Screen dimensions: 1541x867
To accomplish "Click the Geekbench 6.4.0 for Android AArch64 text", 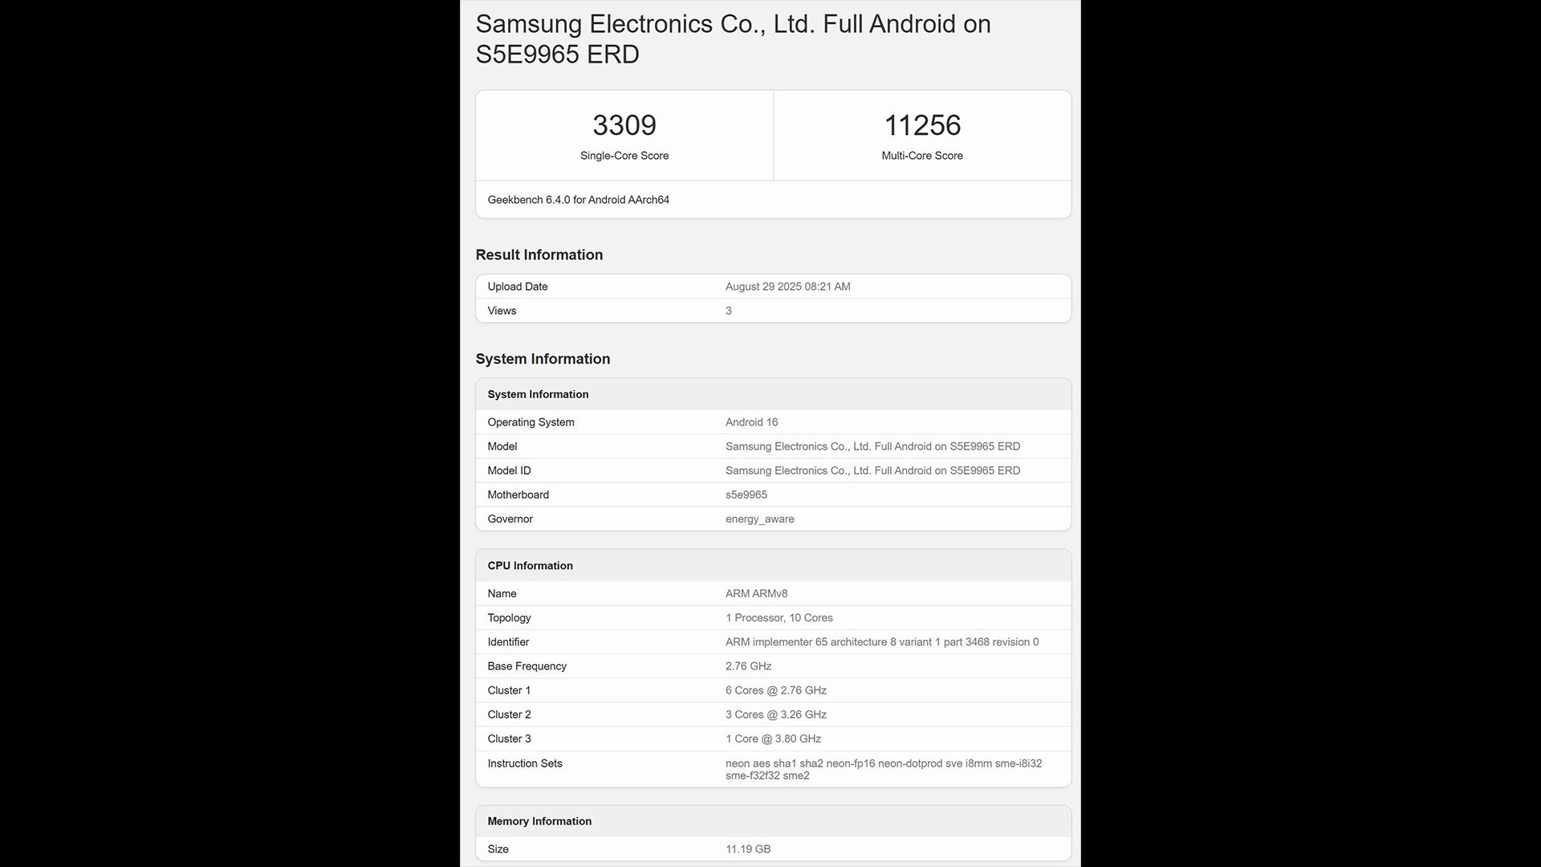I will click(578, 200).
